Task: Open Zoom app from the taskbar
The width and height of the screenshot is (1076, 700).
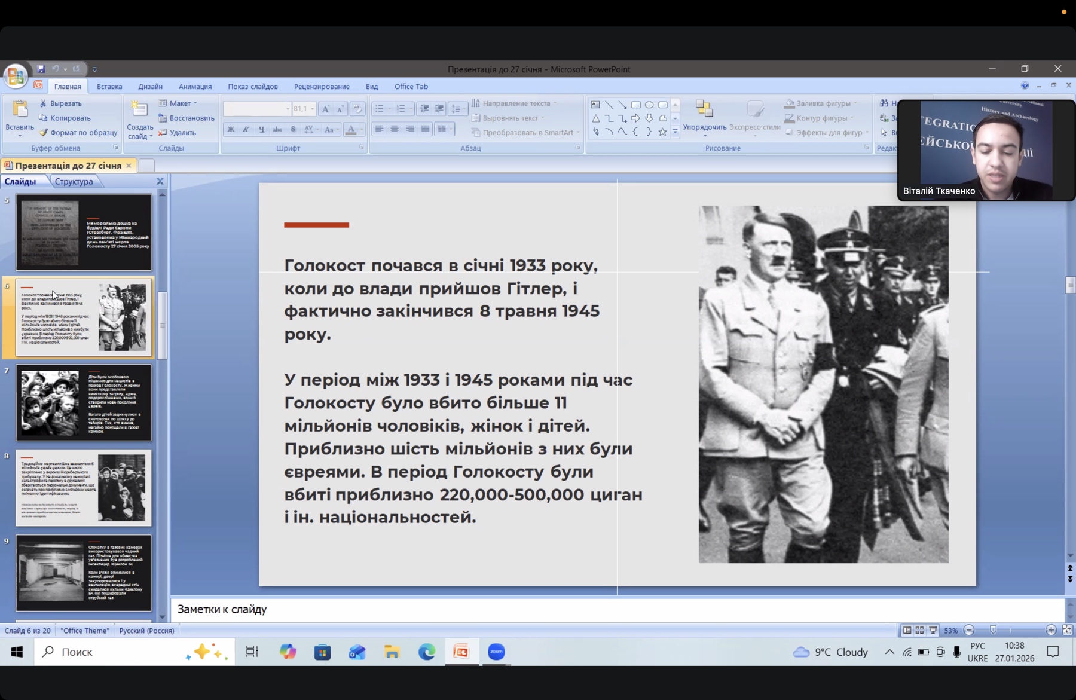Action: (x=496, y=652)
